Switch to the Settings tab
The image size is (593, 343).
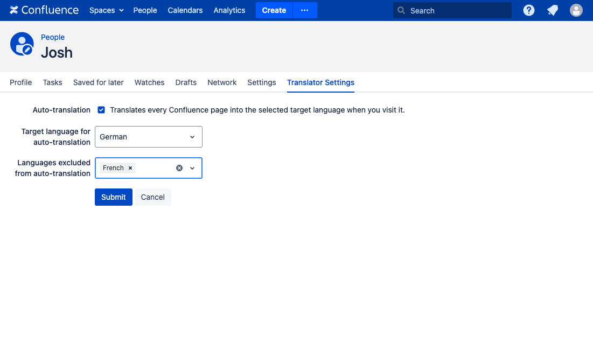point(261,82)
